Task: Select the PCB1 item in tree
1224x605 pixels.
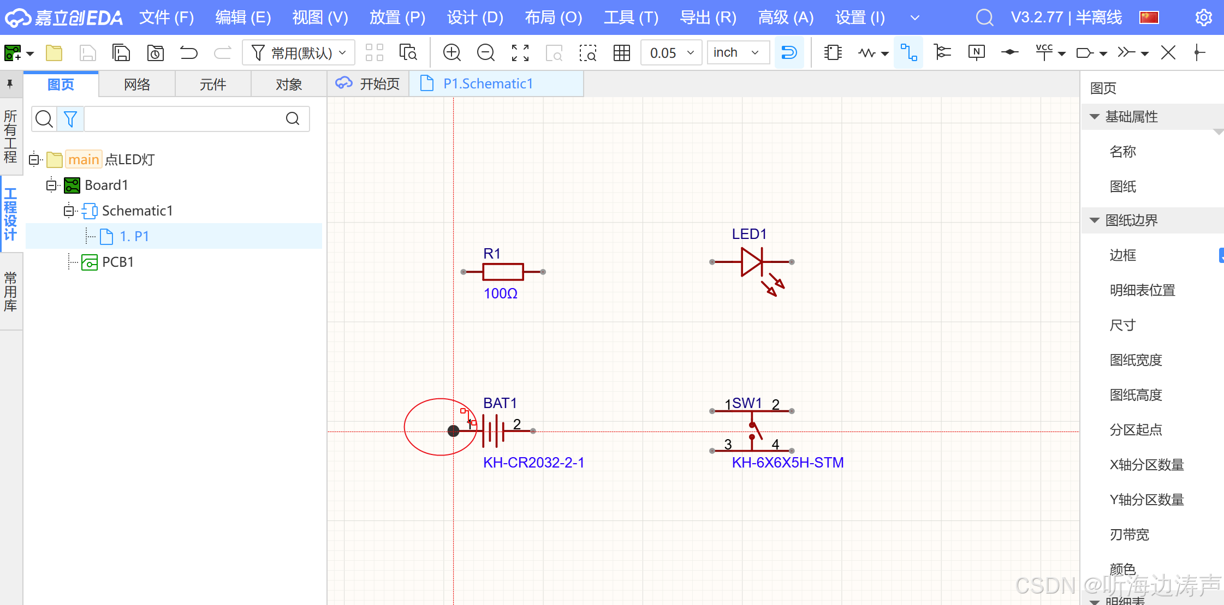Action: (x=117, y=262)
